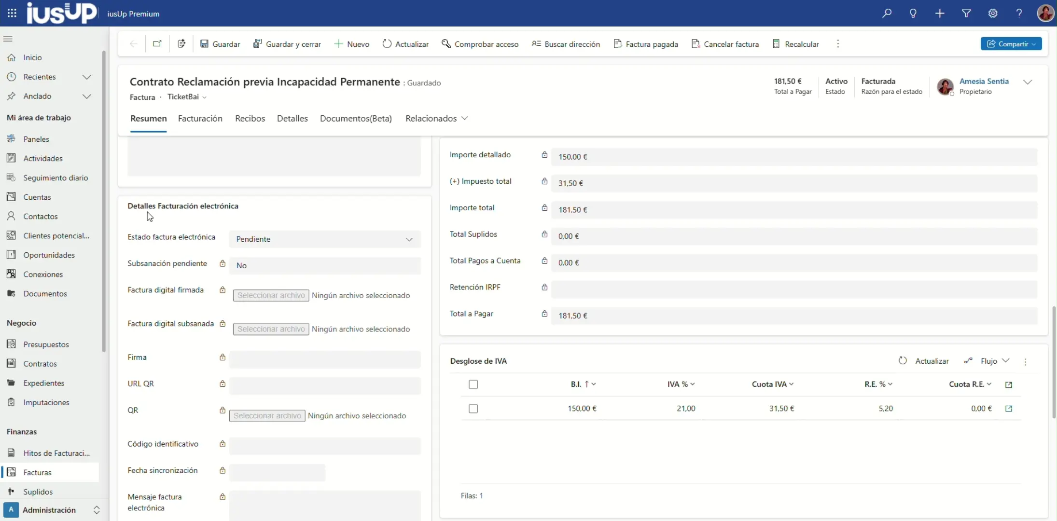Expand header details chevron beside owner
Image resolution: width=1057 pixels, height=521 pixels.
click(1028, 82)
